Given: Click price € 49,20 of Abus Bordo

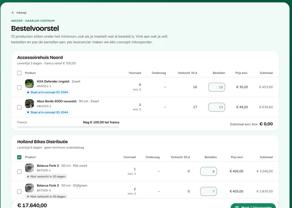Looking at the screenshot, I should tap(242, 107).
